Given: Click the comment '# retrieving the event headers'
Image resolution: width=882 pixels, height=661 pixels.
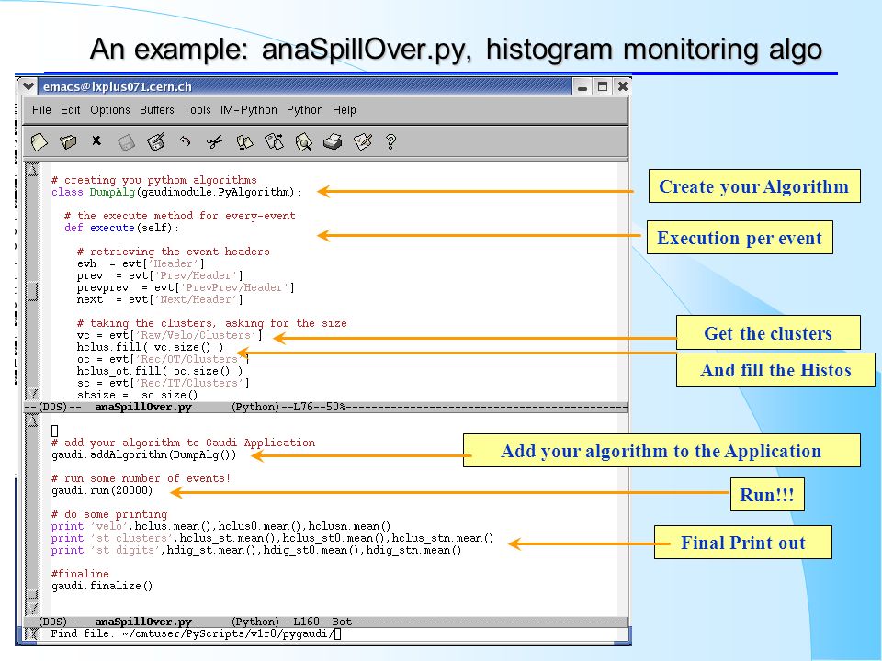Looking at the screenshot, I should 174,252.
